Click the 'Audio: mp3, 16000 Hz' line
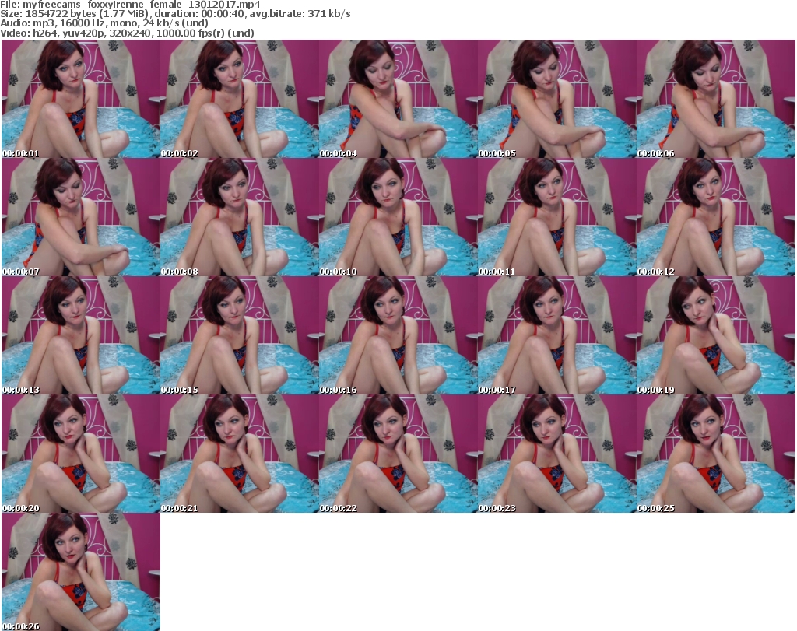The width and height of the screenshot is (797, 631). [104, 23]
